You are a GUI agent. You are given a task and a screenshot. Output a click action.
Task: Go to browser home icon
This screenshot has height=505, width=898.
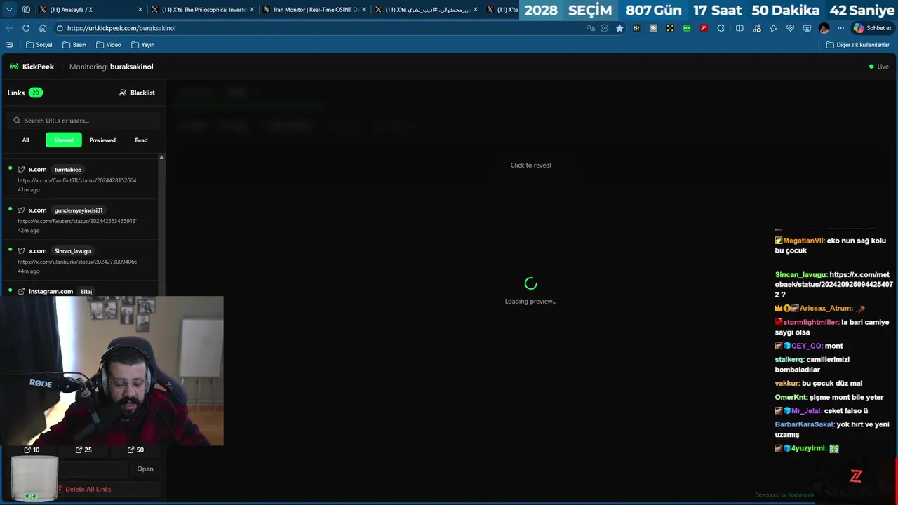(43, 28)
